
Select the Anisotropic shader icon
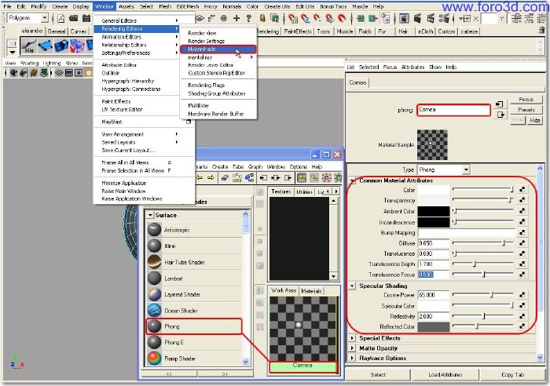click(154, 230)
